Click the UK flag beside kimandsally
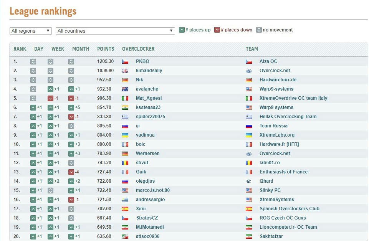The height and width of the screenshot is (241, 369). [x=125, y=71]
